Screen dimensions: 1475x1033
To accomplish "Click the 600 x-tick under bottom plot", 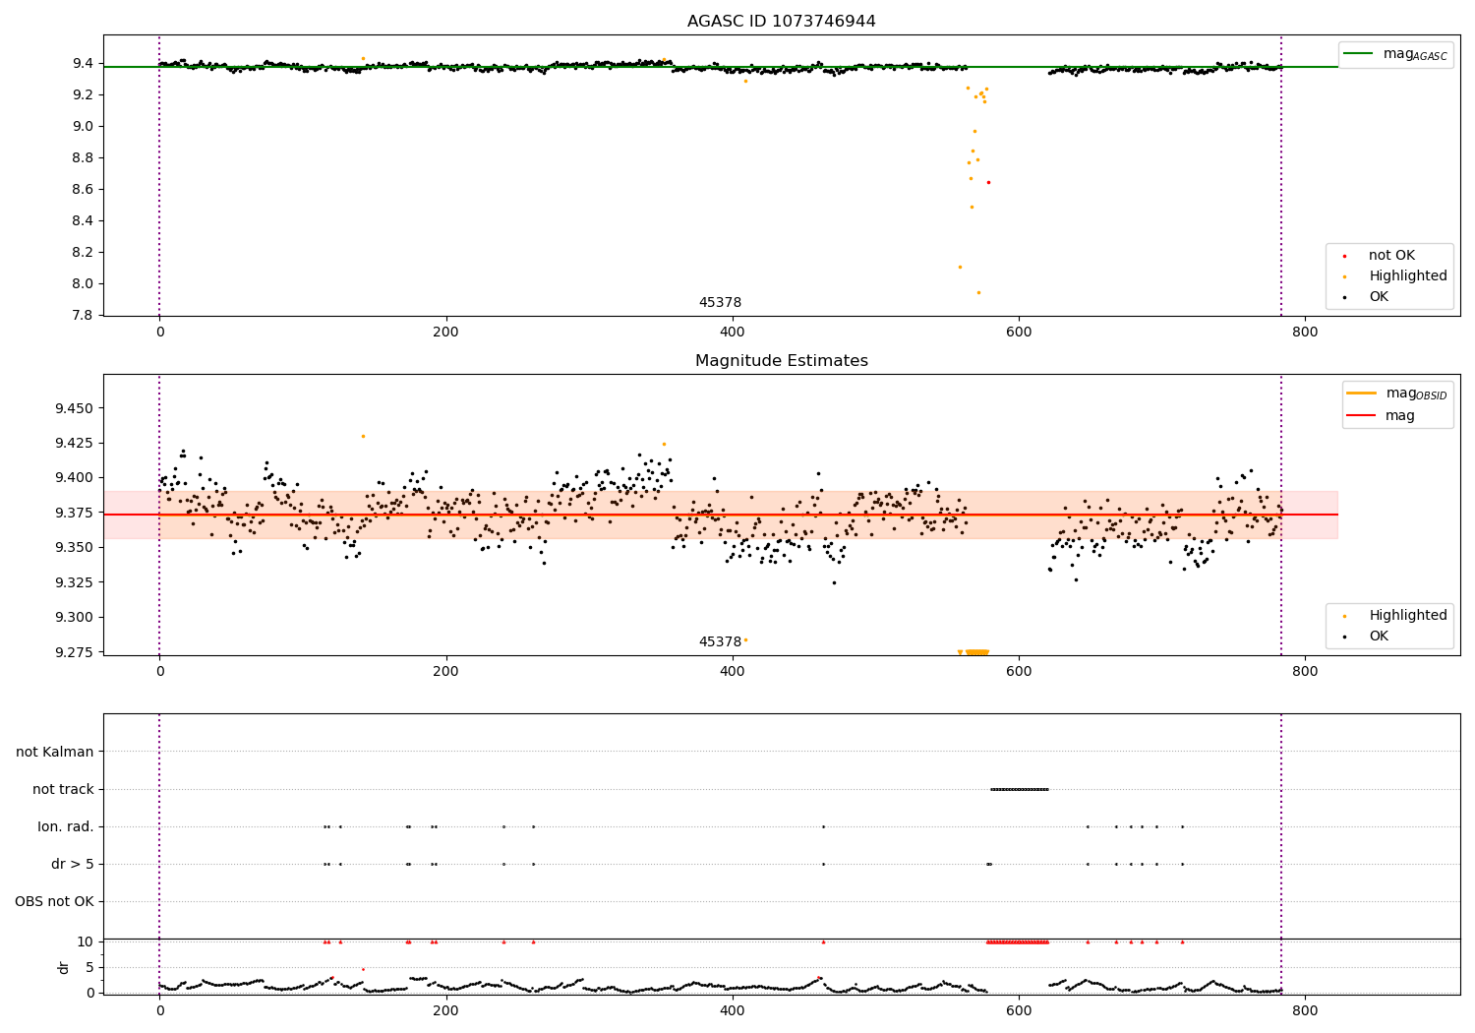I will pyautogui.click(x=1019, y=1010).
